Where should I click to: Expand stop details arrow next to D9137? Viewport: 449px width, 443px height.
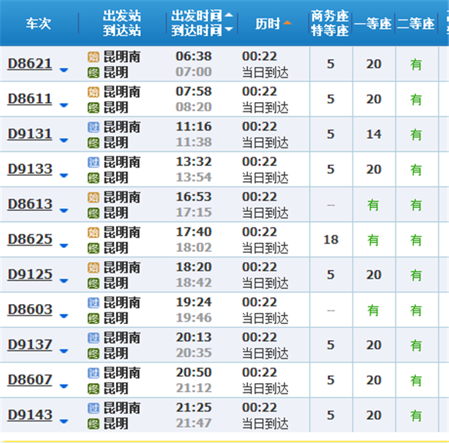(64, 351)
